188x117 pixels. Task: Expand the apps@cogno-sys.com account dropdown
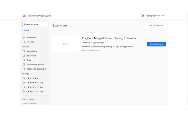156,16
